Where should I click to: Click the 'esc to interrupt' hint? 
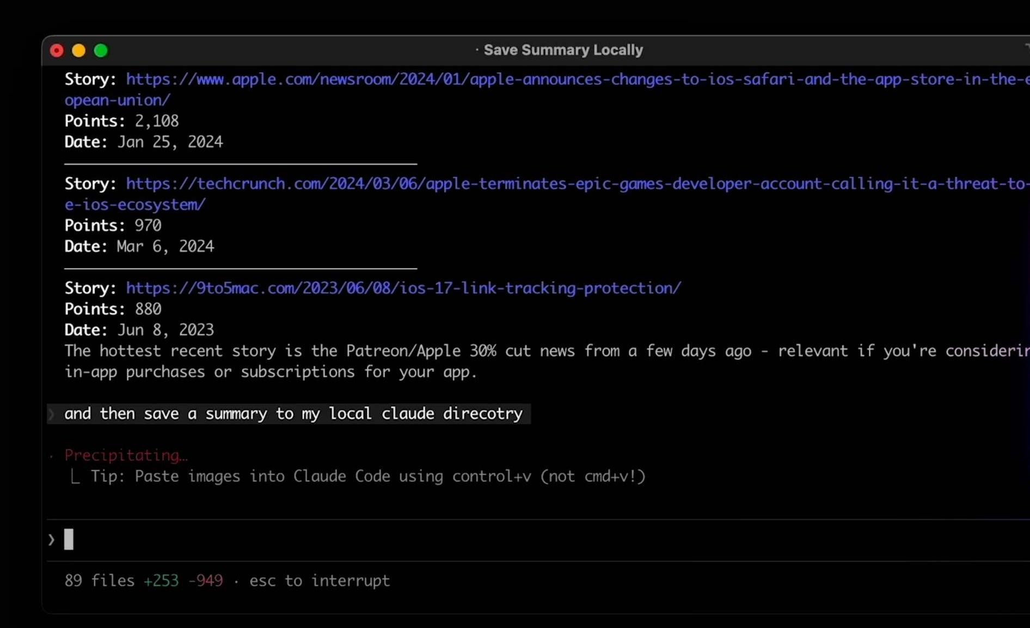point(320,581)
